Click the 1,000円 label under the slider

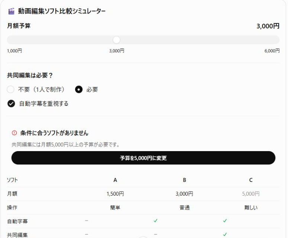point(14,51)
